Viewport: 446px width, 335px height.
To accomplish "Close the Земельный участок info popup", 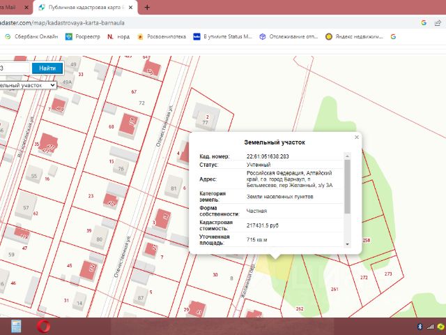I will tap(357, 137).
